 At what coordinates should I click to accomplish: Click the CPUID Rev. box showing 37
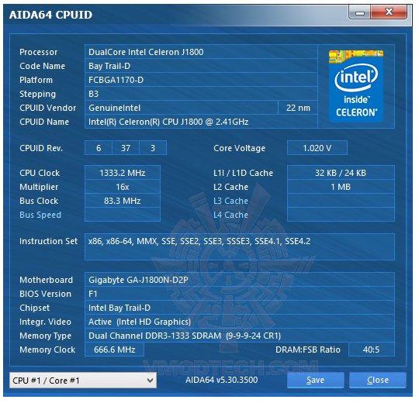pyautogui.click(x=126, y=148)
